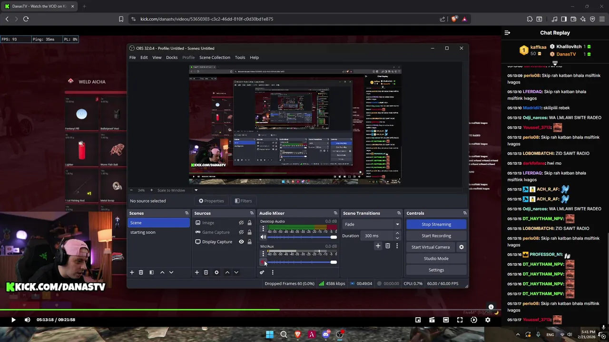Click the Stop Streaming button
This screenshot has height=342, width=609.
[x=436, y=224]
